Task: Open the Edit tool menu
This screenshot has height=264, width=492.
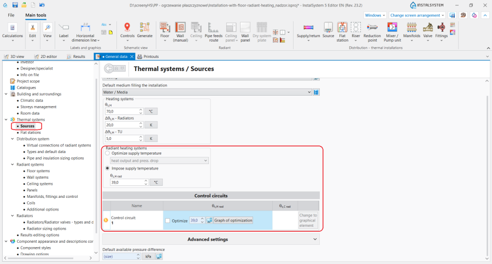Action: coord(33,32)
